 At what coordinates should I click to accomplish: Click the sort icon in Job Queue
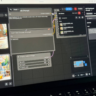tap(79, 18)
